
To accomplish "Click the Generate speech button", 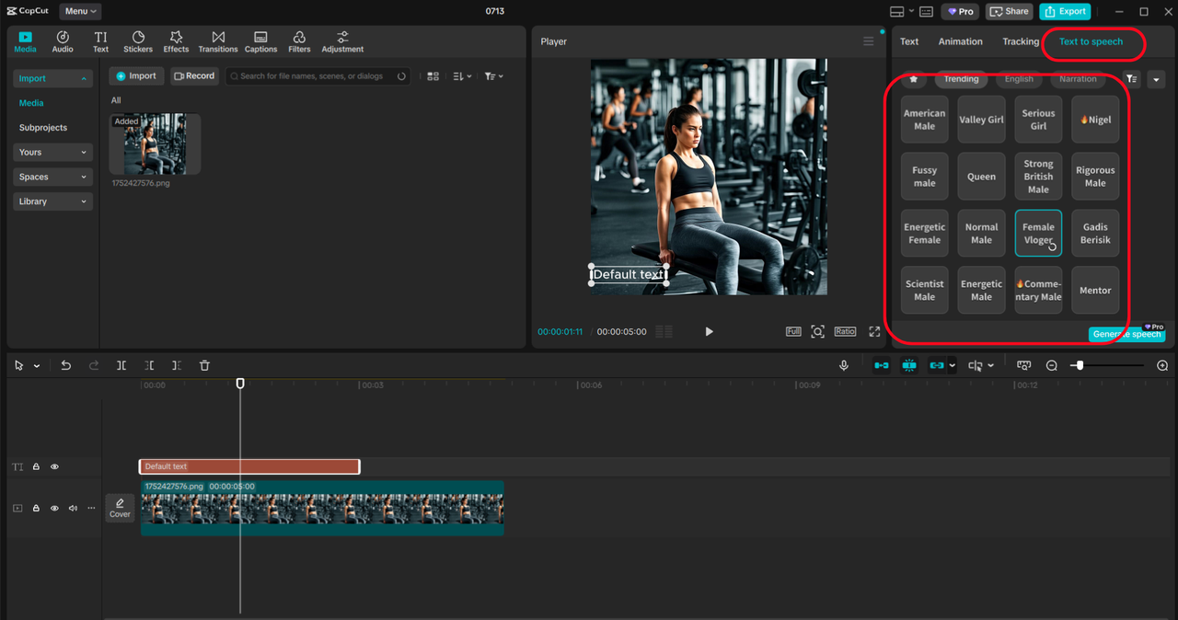I will 1126,334.
